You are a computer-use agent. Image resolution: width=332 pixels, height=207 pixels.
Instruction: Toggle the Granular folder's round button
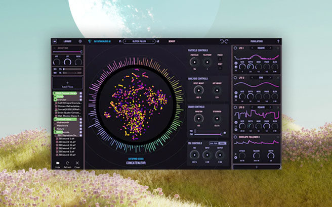click(x=80, y=99)
